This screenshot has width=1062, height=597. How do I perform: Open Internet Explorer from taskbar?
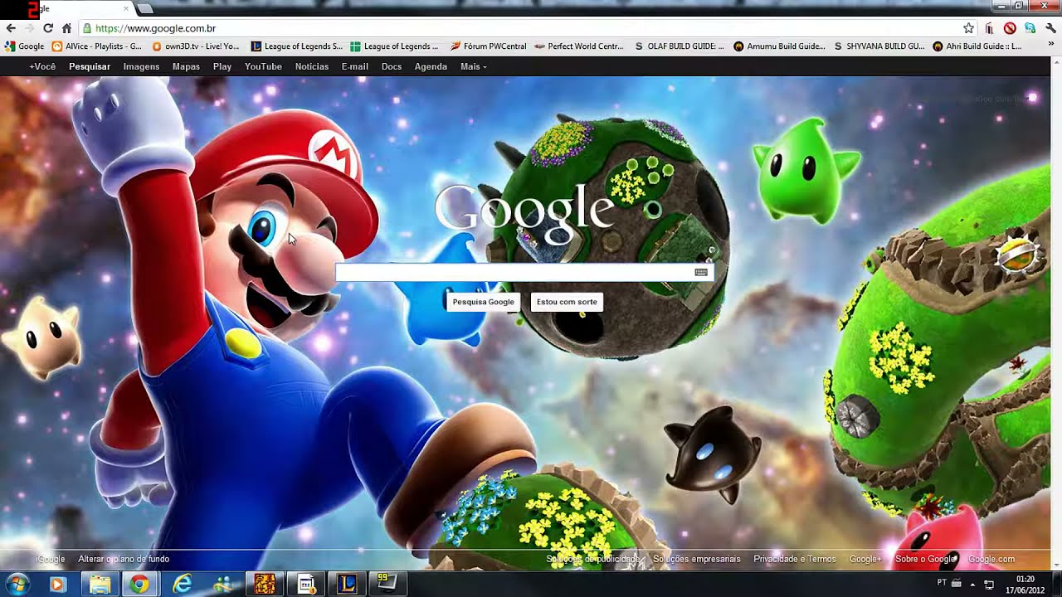182,584
